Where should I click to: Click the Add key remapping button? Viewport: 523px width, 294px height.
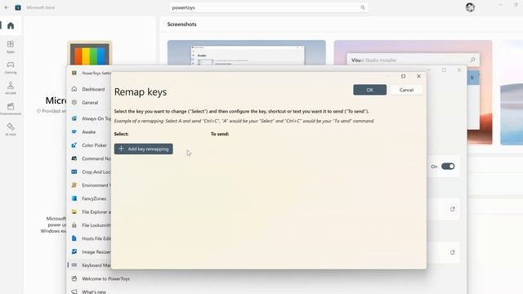coord(144,149)
